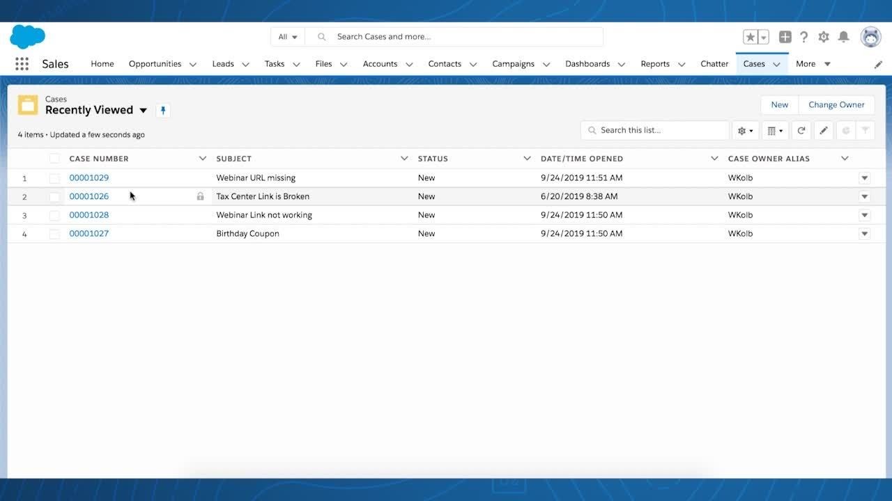Tick the select all cases checkbox

click(54, 159)
